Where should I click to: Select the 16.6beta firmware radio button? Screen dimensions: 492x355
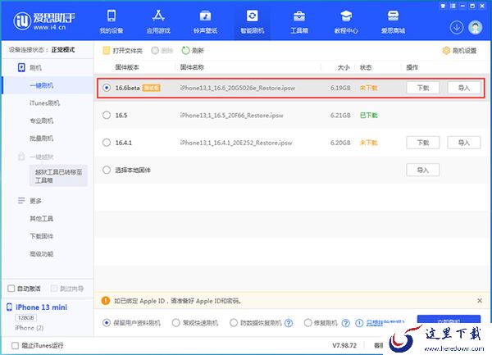point(107,88)
